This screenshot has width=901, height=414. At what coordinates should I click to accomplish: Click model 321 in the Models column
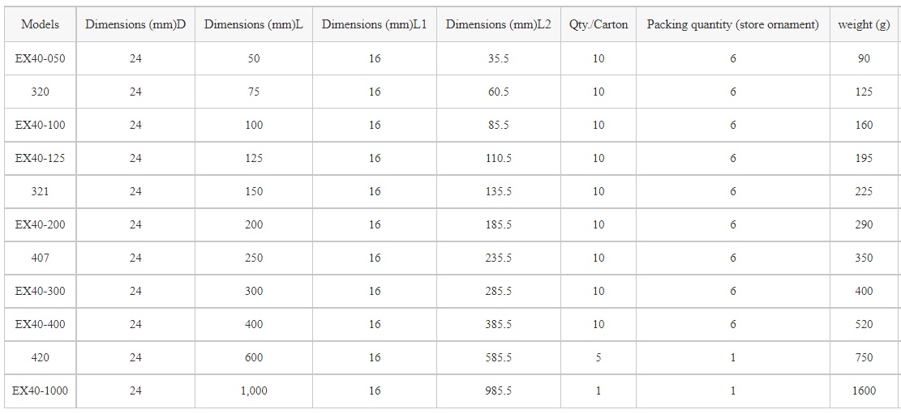(40, 191)
